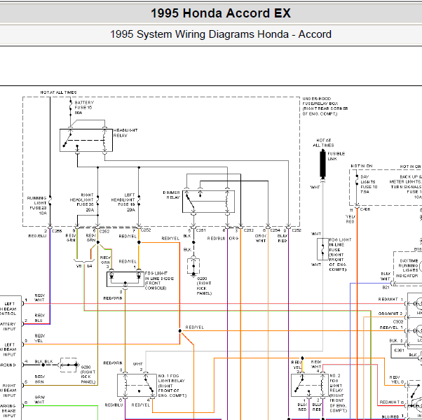Click the Battery Fuse 15 symbol
Viewport: 422px width, 420px height.
coord(71,108)
